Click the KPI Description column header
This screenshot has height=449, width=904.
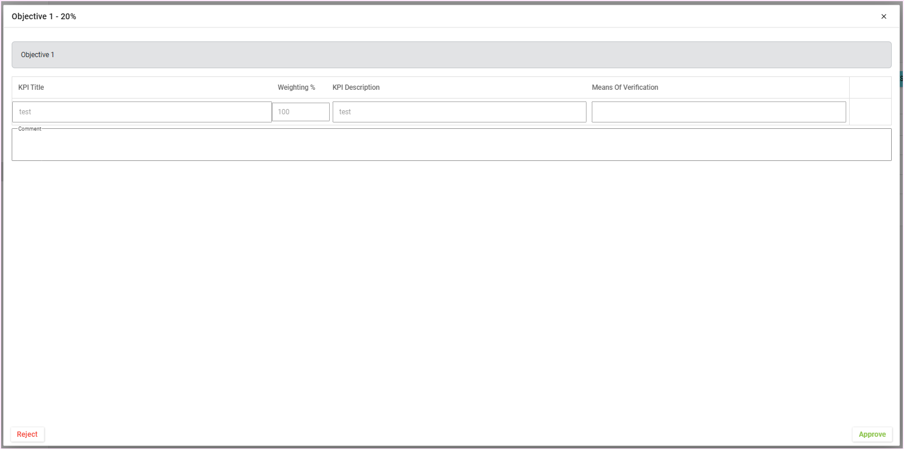[x=356, y=87]
